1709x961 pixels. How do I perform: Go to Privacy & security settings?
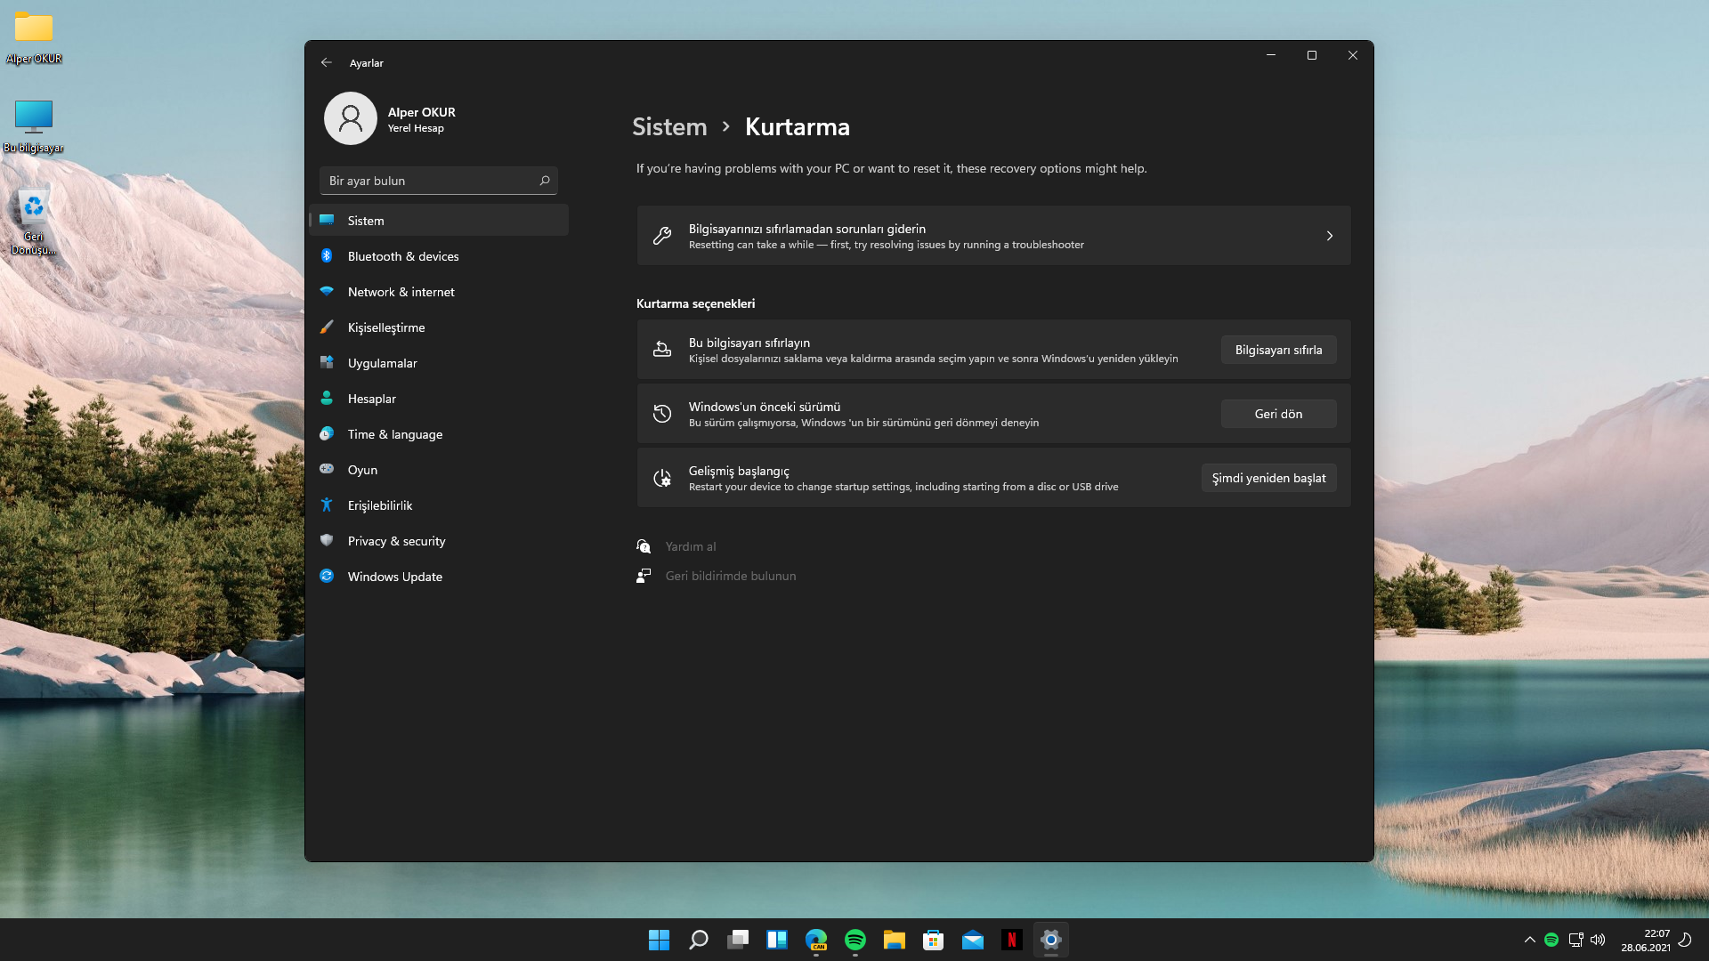tap(396, 541)
